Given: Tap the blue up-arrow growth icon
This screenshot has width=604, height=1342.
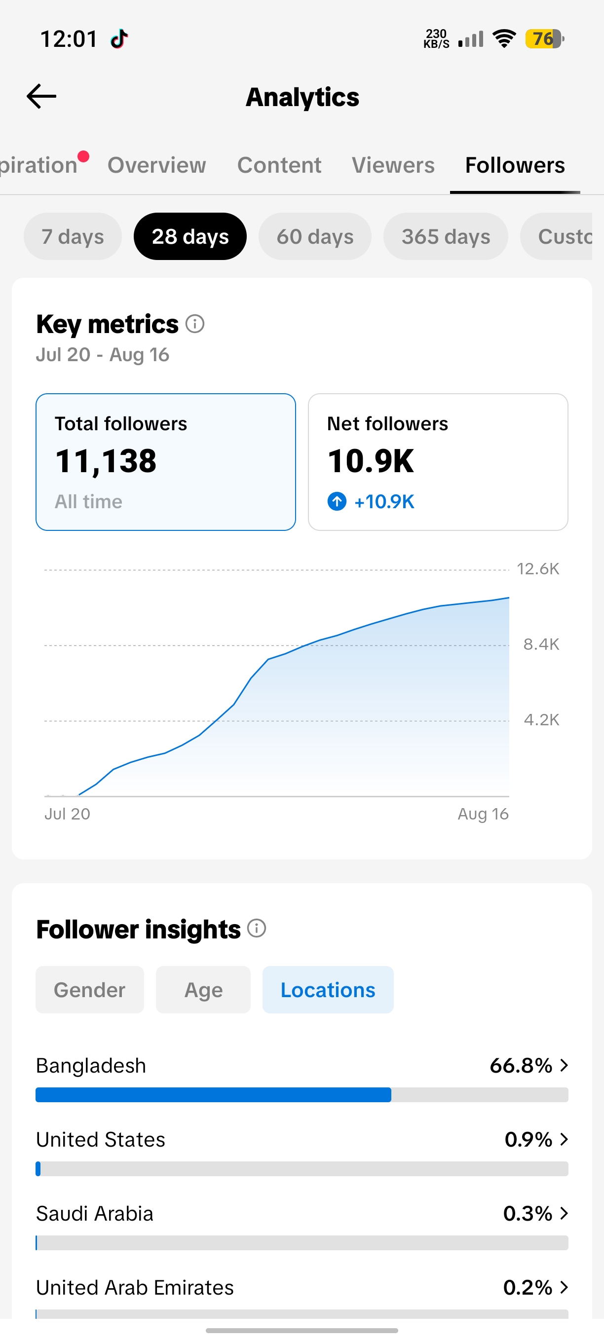Looking at the screenshot, I should click(x=337, y=502).
